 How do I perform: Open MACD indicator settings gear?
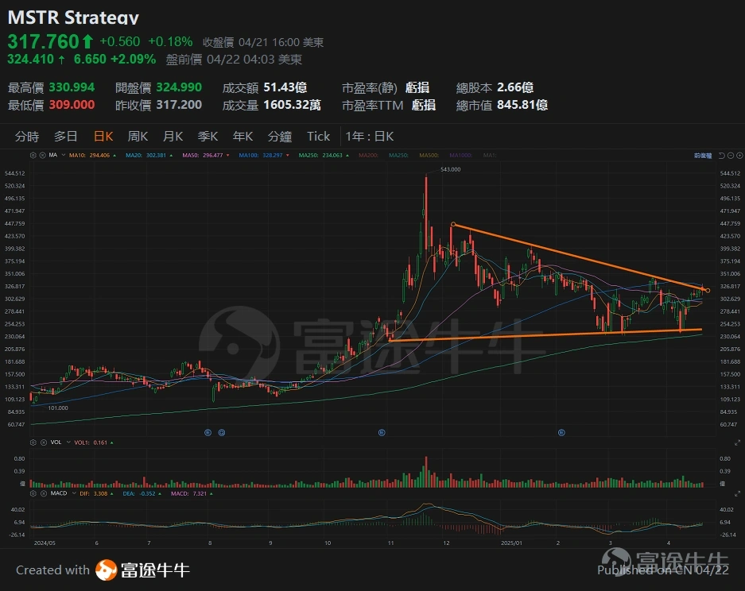(33, 493)
